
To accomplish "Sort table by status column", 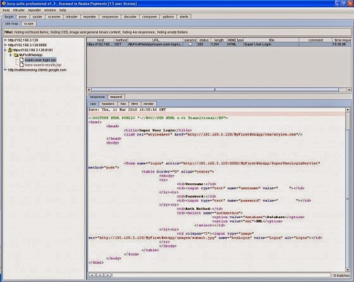I will click(x=204, y=40).
